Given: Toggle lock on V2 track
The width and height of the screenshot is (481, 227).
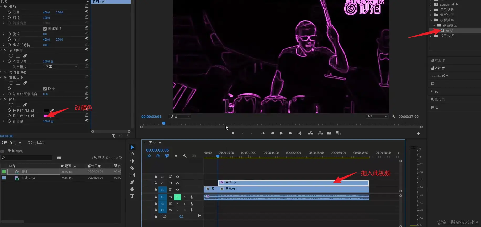Looking at the screenshot, I should (x=156, y=183).
